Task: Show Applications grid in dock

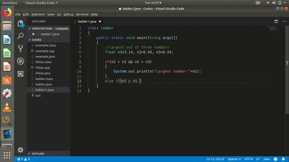Action: 7,155
